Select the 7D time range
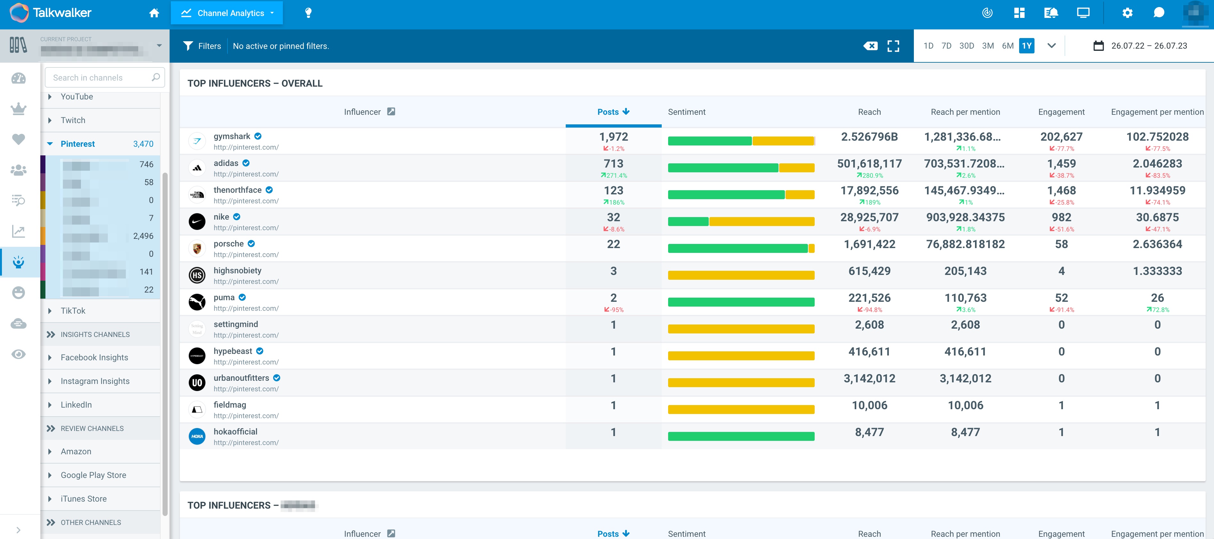The width and height of the screenshot is (1214, 539). click(x=946, y=46)
